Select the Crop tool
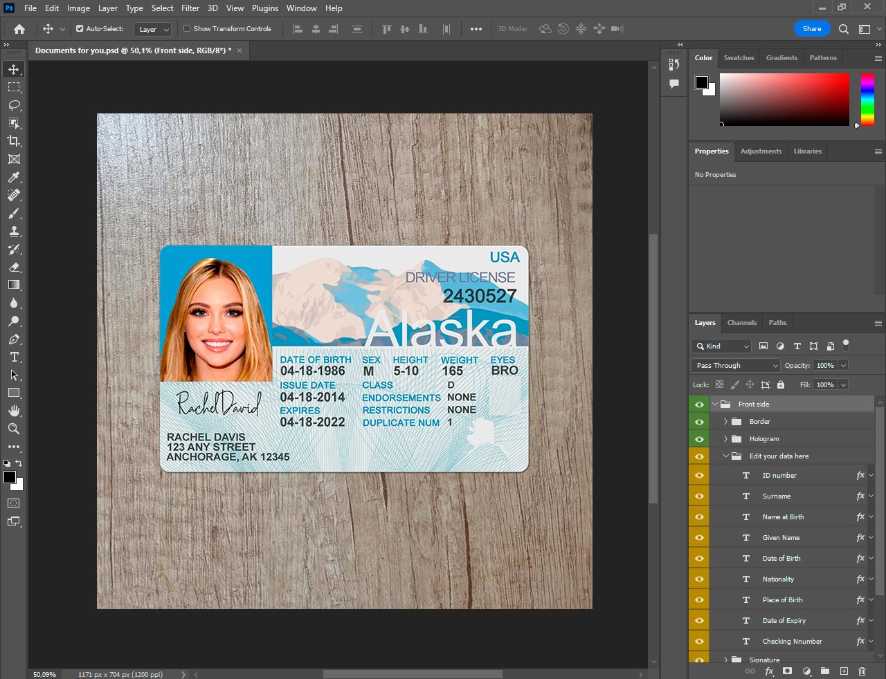Screen dimensions: 886x679 14,141
